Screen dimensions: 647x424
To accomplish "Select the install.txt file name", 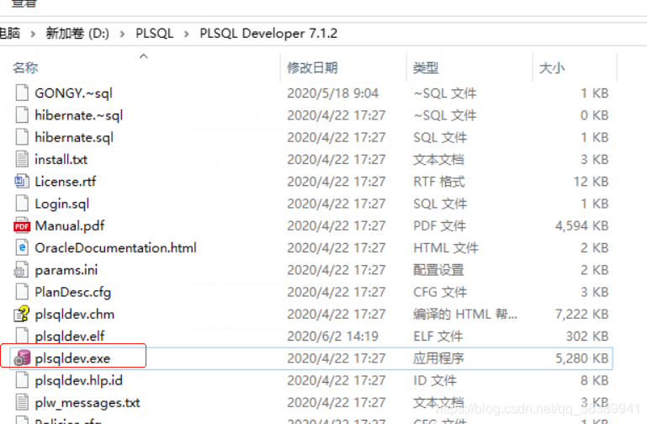I will (x=61, y=160).
